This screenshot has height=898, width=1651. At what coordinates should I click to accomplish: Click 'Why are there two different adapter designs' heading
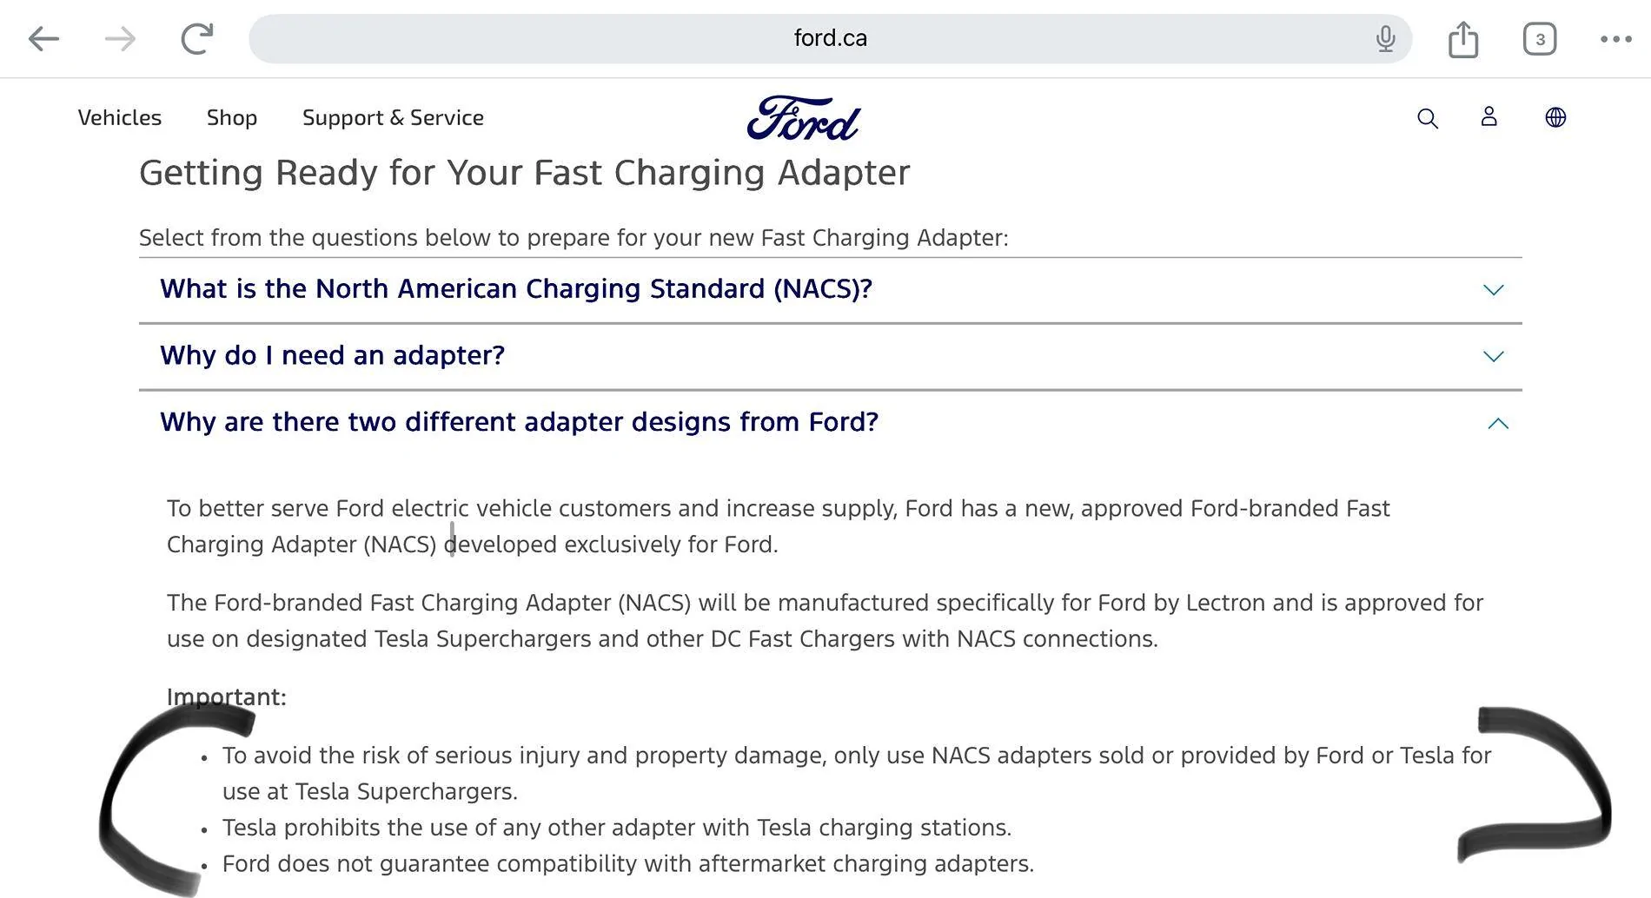point(519,422)
